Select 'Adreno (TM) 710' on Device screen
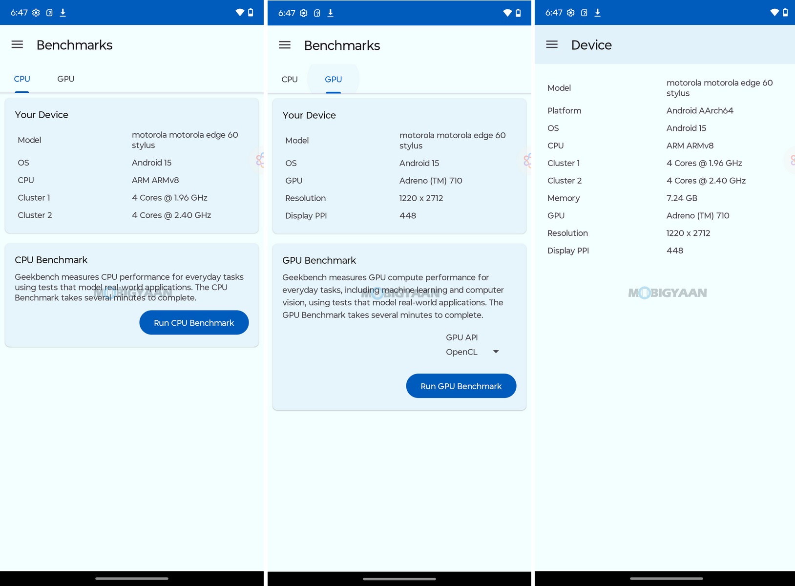Viewport: 795px width, 586px height. coord(698,216)
